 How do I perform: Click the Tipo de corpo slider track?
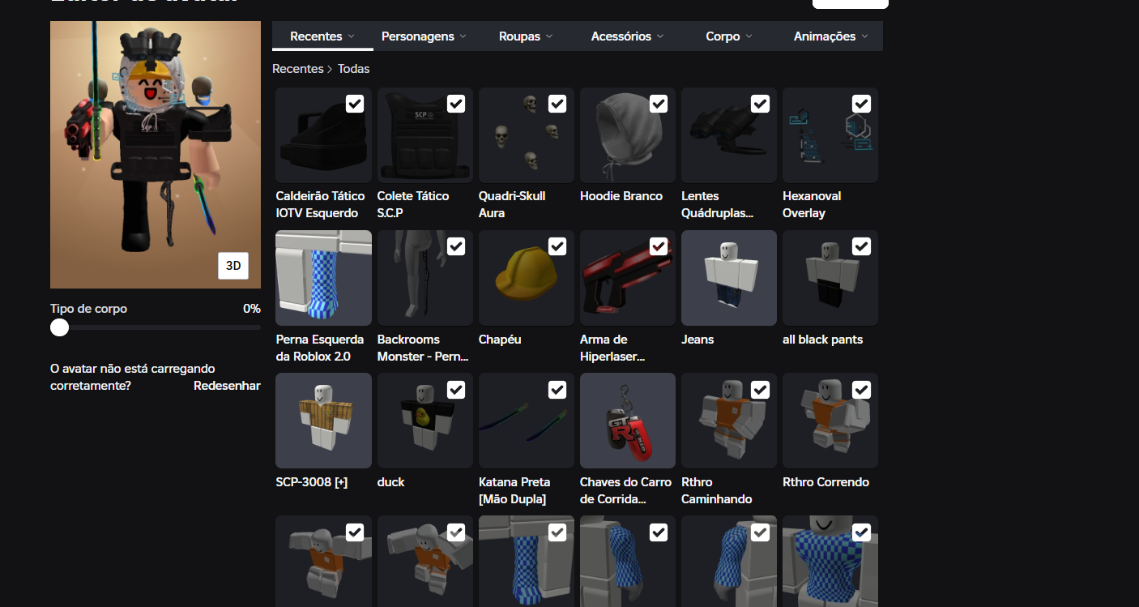pyautogui.click(x=156, y=327)
